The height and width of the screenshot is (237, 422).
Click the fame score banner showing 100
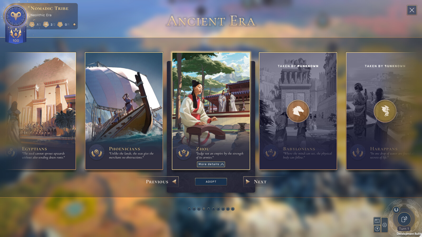coord(16,36)
